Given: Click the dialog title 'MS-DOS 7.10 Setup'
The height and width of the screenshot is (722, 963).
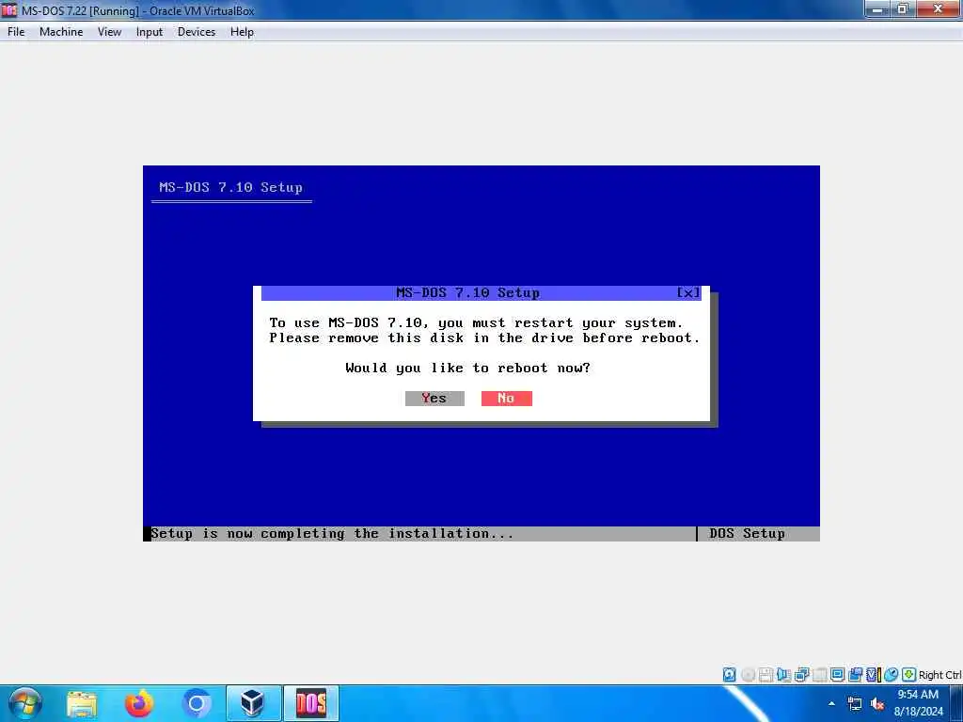Looking at the screenshot, I should pos(468,293).
